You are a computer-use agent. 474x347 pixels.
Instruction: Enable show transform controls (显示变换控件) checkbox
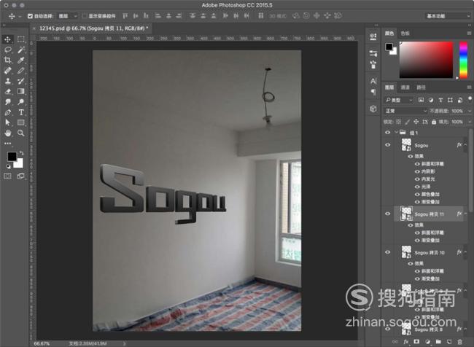pos(85,16)
